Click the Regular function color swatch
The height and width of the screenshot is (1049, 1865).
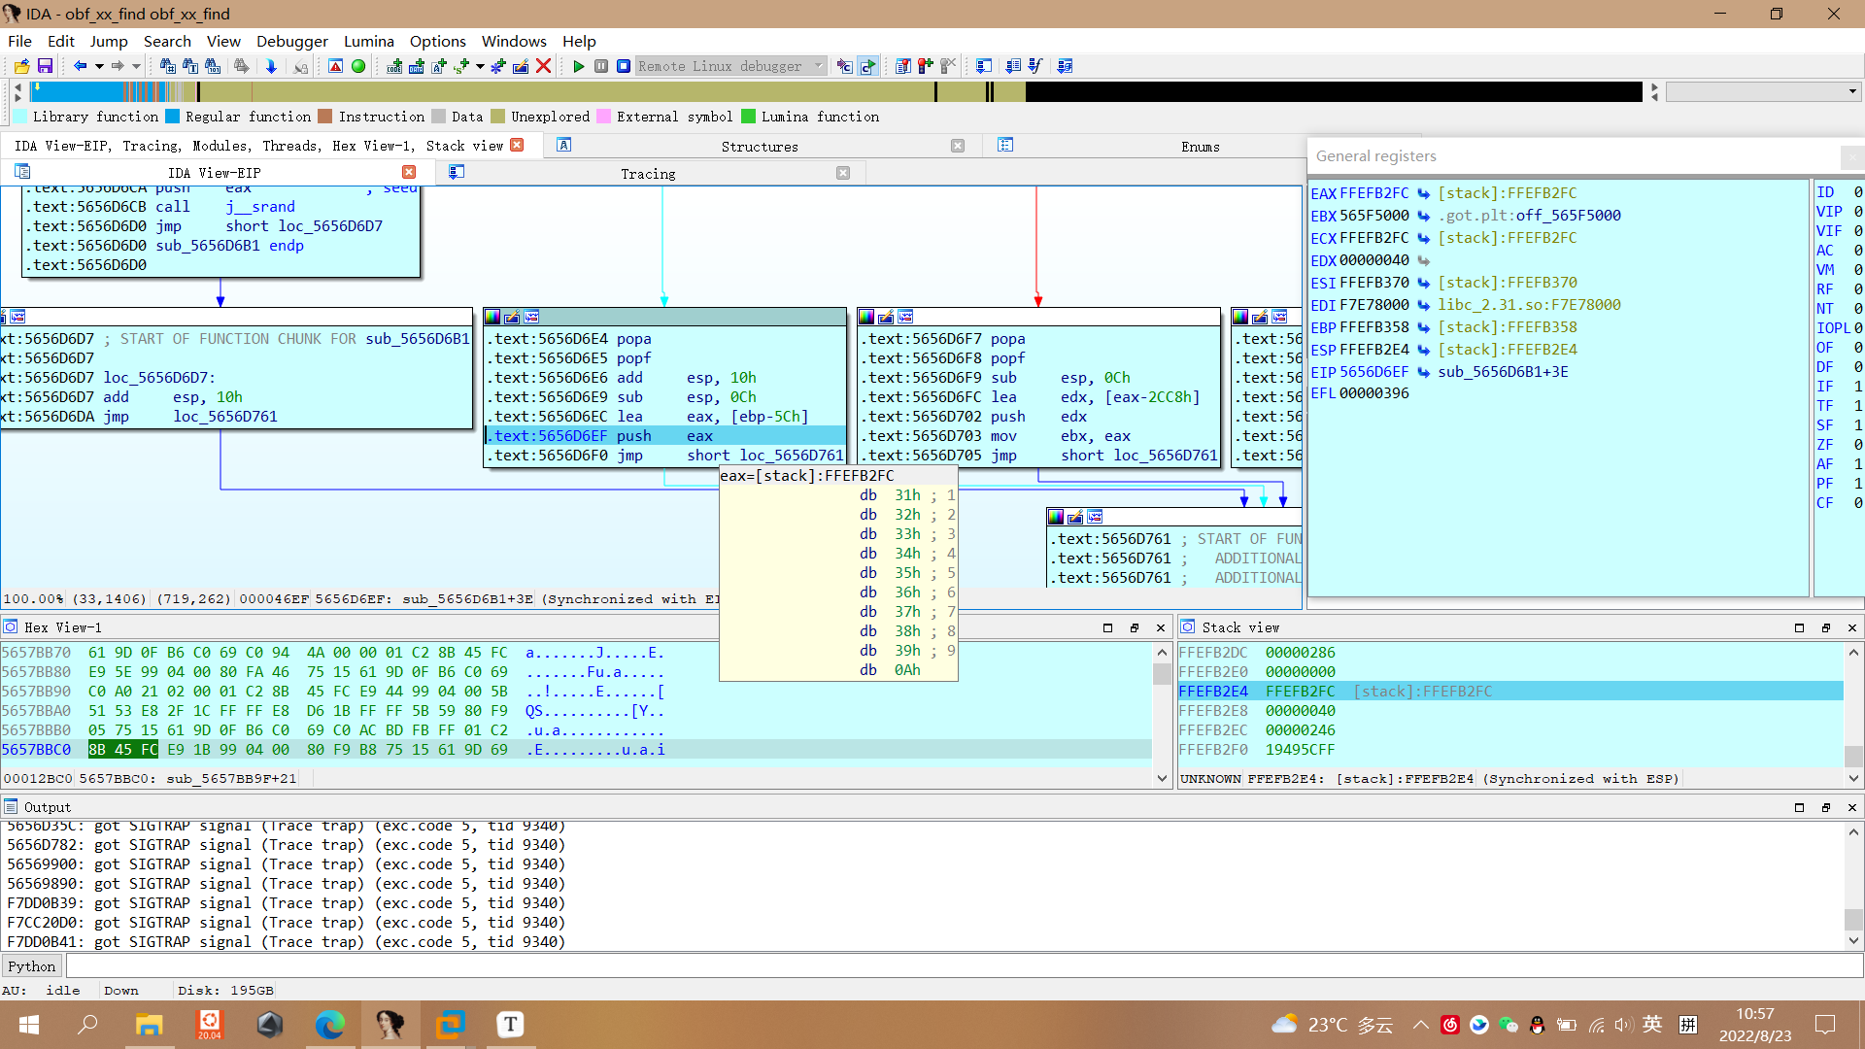coord(173,117)
